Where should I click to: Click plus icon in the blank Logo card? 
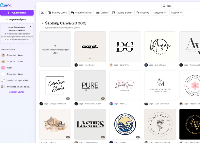pyautogui.click(x=55, y=46)
